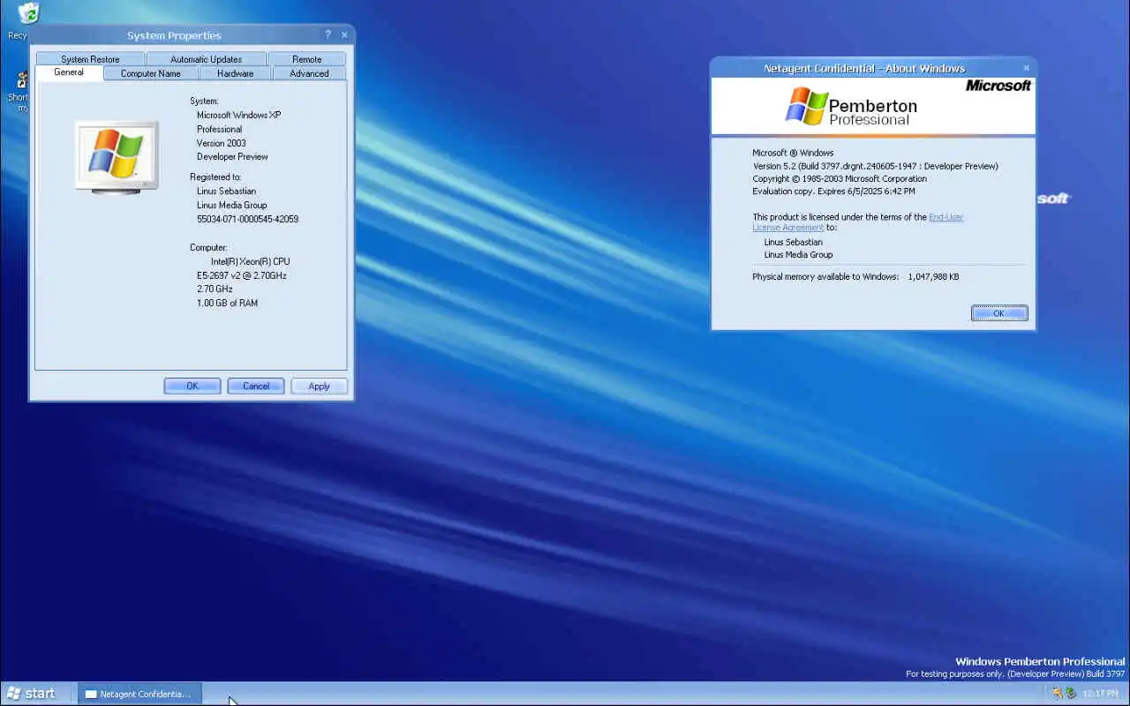
Task: Click the 'Evaluation copy. Expires 6/5/2025' line
Action: coord(833,191)
